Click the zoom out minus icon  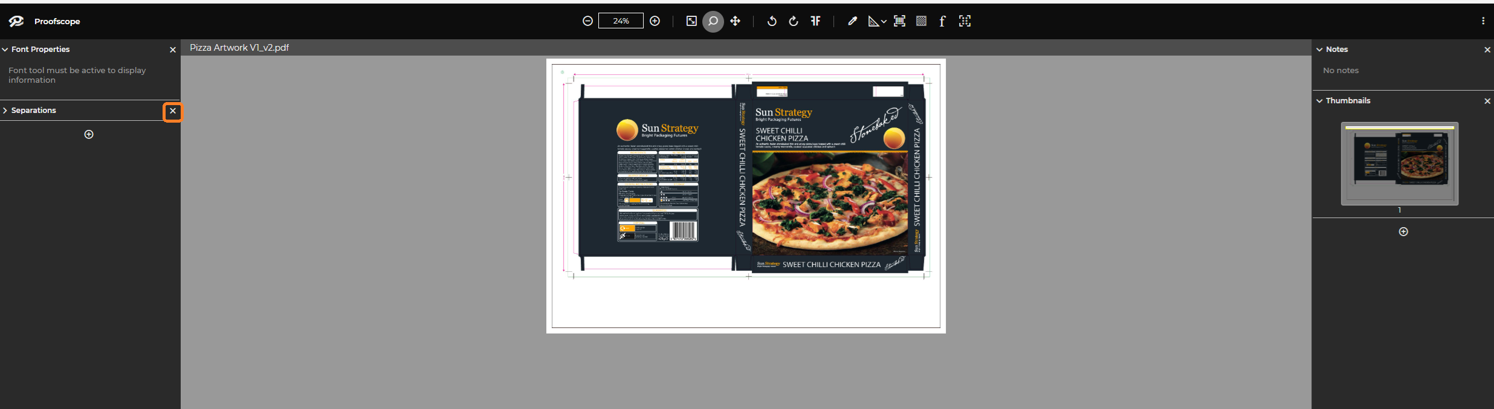pos(587,21)
